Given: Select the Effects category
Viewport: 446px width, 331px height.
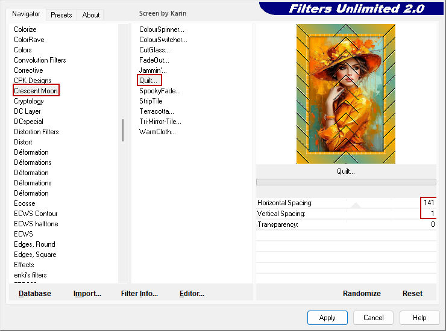Looking at the screenshot, I should coord(24,265).
